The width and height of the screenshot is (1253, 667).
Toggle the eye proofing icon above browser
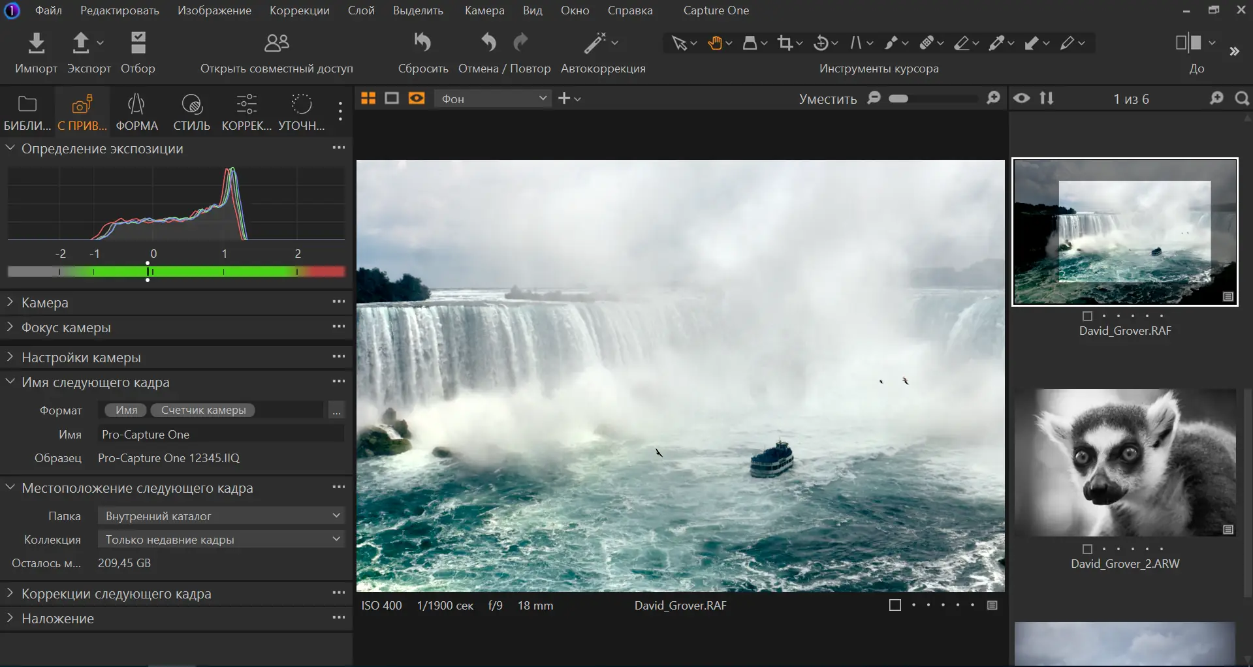(x=1022, y=98)
